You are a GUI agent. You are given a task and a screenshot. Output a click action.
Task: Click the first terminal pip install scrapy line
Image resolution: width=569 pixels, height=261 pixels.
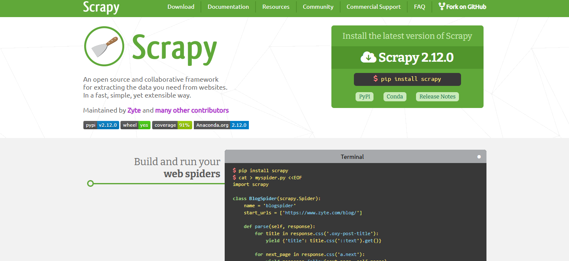pyautogui.click(x=261, y=171)
